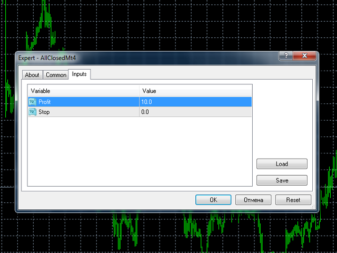Load a saved inputs preset

[282, 164]
